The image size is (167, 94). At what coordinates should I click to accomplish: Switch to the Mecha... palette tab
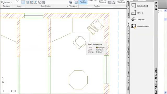click(x=128, y=47)
